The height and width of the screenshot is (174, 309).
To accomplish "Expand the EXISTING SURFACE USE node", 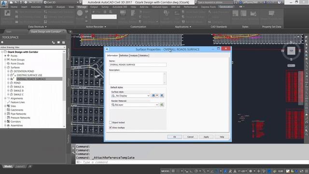I will (x=8, y=75).
